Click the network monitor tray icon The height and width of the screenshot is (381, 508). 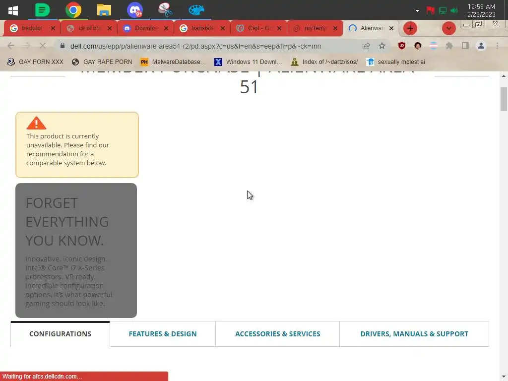(442, 11)
